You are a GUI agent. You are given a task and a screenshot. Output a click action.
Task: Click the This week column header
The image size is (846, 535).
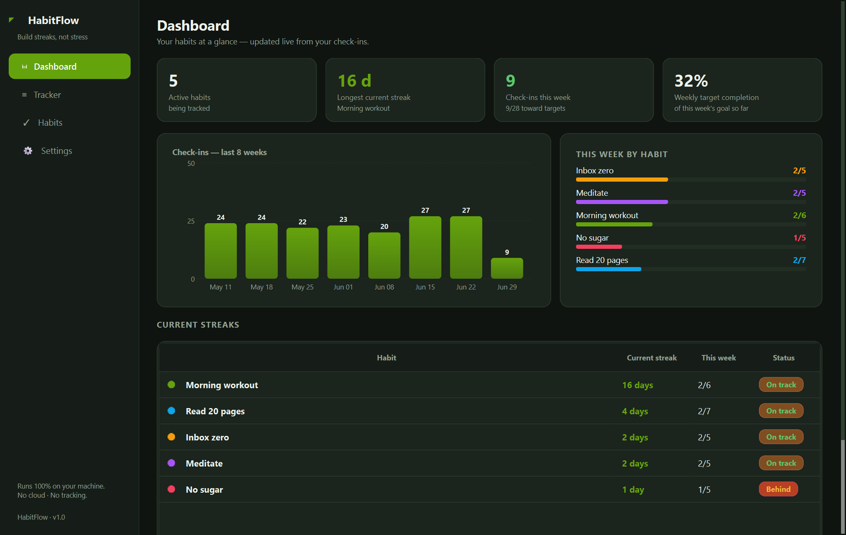click(x=719, y=357)
